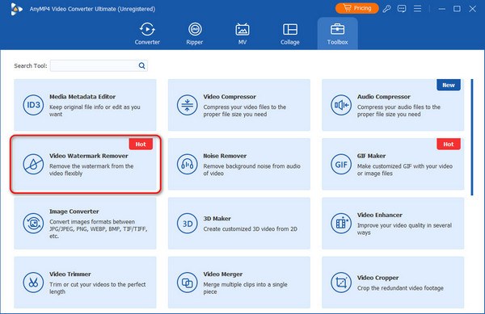Click the Hot badge on GIF Maker
This screenshot has height=314, width=485.
coord(449,144)
